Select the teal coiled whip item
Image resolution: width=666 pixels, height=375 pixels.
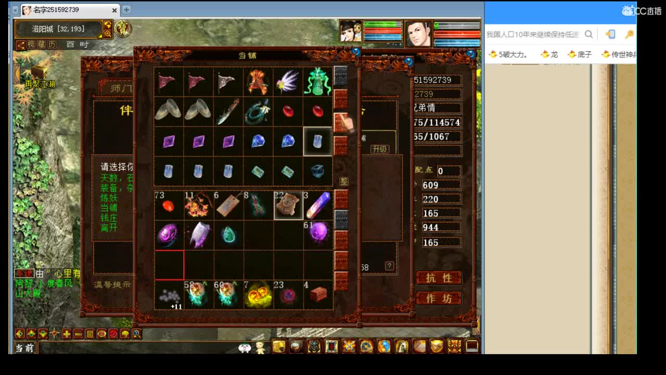pos(258,111)
